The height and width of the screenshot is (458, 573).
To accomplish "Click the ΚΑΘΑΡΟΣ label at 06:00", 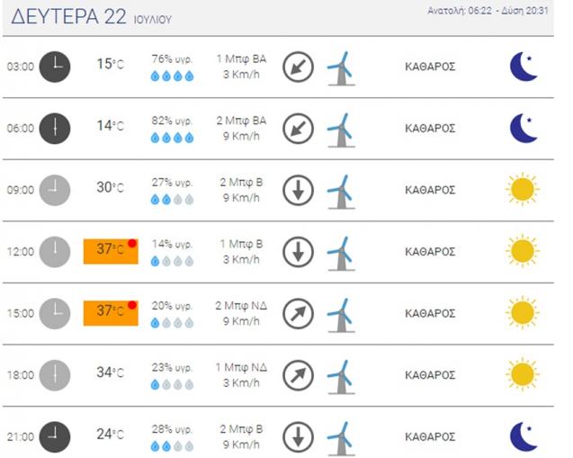I will 430,129.
